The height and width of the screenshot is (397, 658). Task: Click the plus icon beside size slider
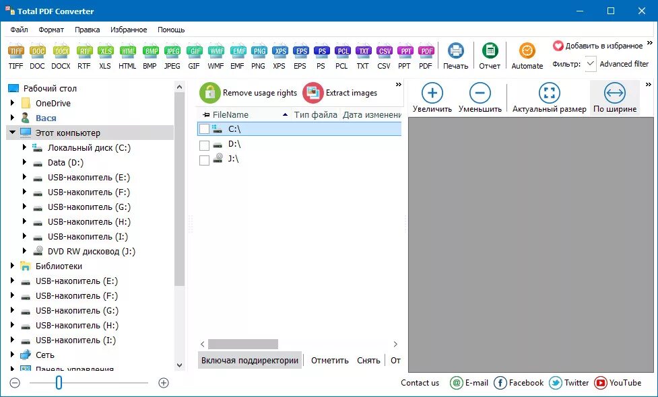click(164, 382)
